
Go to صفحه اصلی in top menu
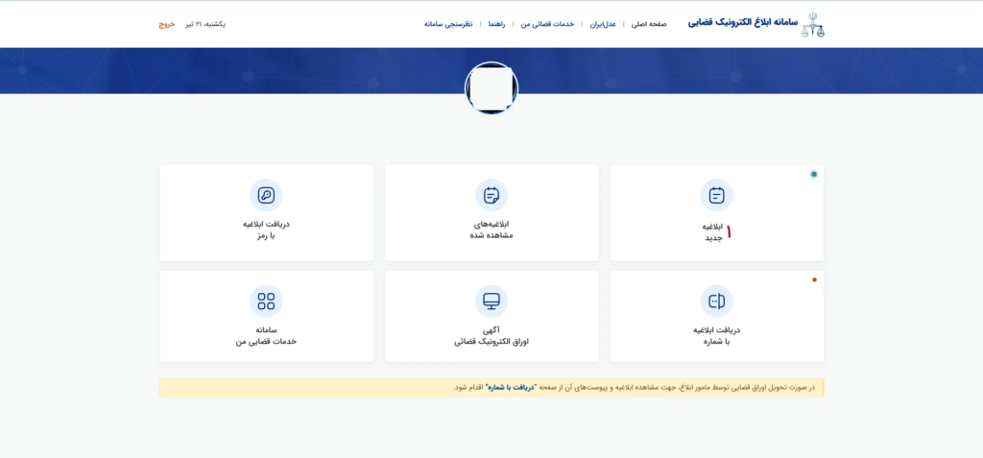tap(648, 24)
